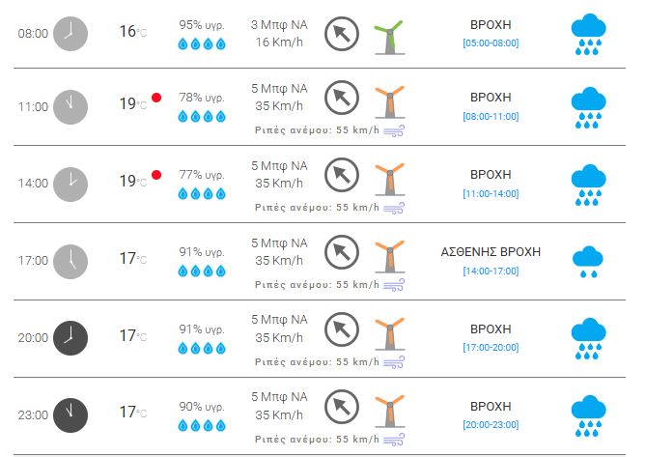This screenshot has height=457, width=646.
Task: Click the red dot beside 19°C at 11:00
Action: (x=155, y=99)
